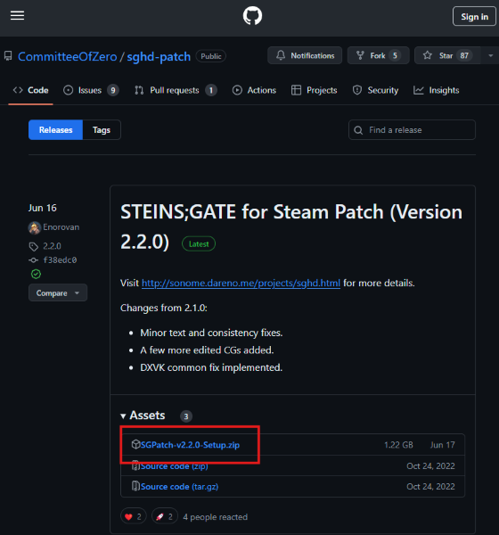This screenshot has width=499, height=535.
Task: Download Source code (zip)
Action: click(x=175, y=466)
